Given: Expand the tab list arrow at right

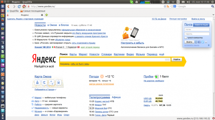Looking at the screenshot, I should (x=213, y=15).
